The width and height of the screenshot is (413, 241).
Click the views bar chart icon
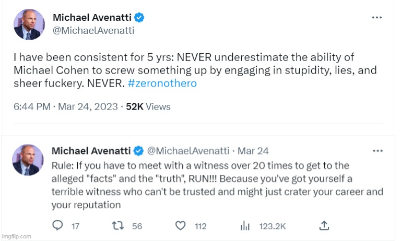244,226
